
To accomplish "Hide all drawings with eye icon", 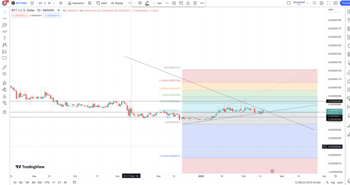I will point(5,103).
